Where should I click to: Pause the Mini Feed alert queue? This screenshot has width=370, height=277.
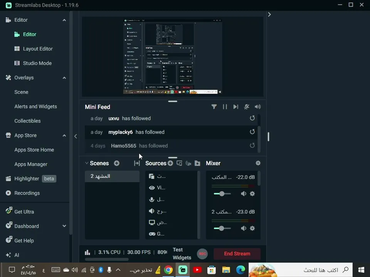pos(225,107)
